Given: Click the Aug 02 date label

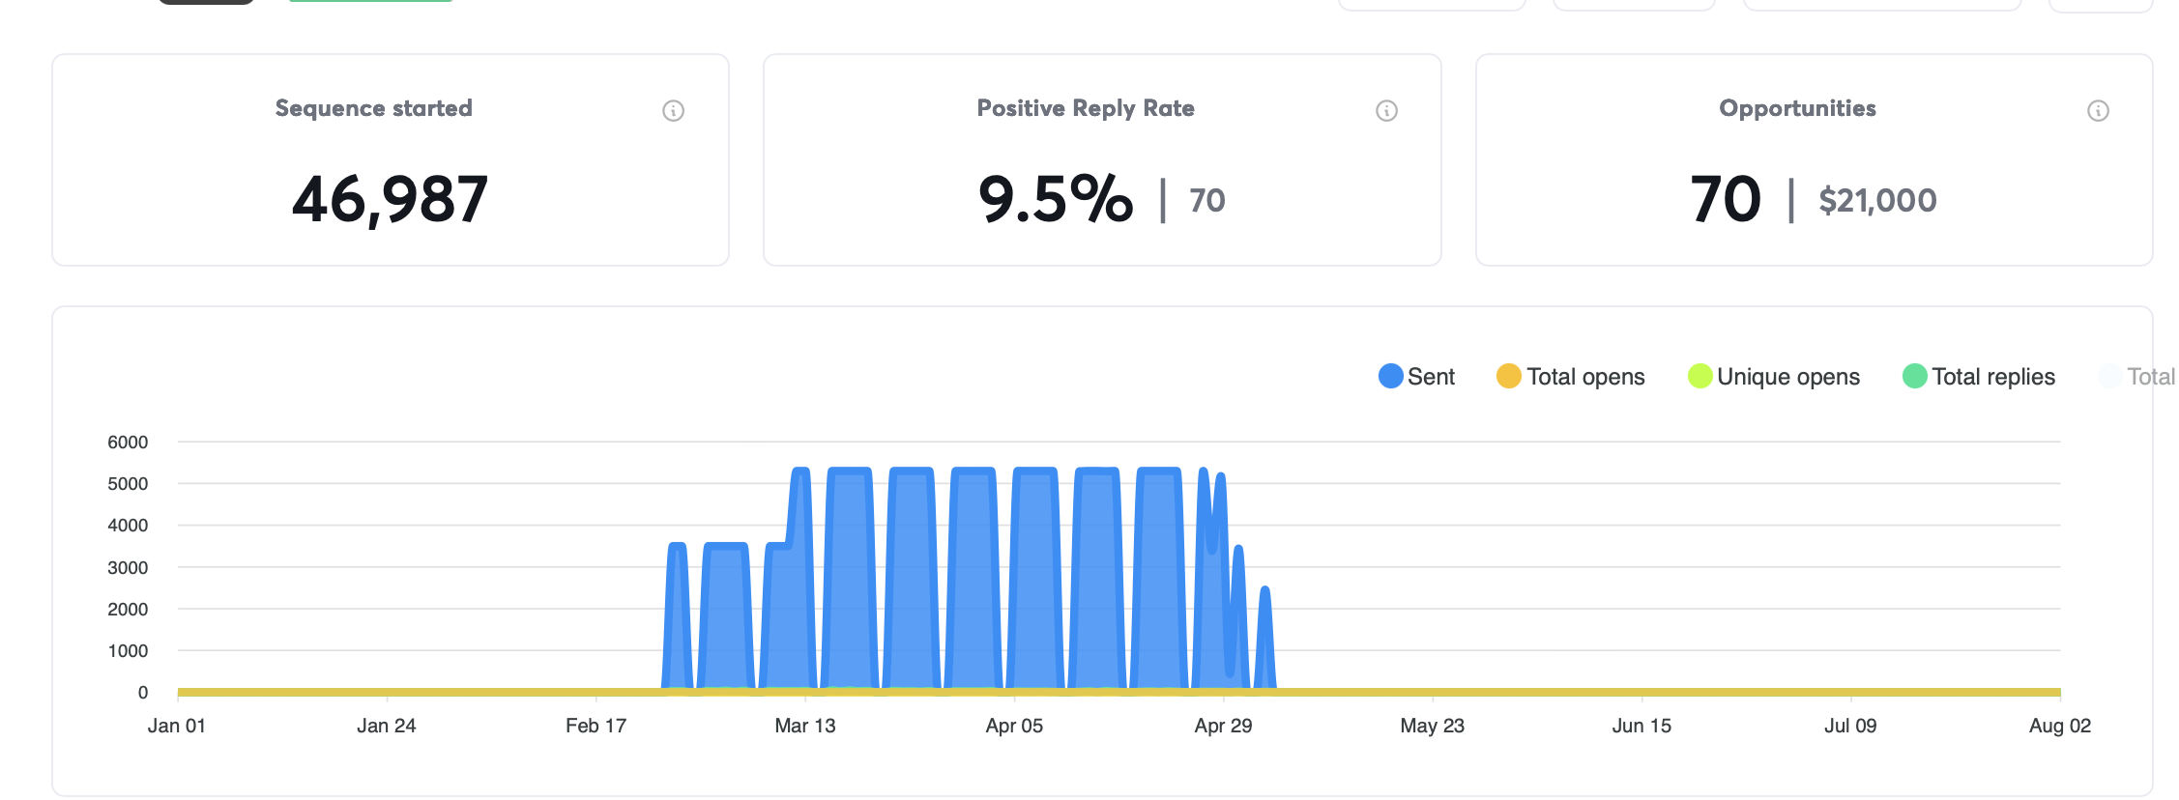Looking at the screenshot, I should pyautogui.click(x=2060, y=726).
